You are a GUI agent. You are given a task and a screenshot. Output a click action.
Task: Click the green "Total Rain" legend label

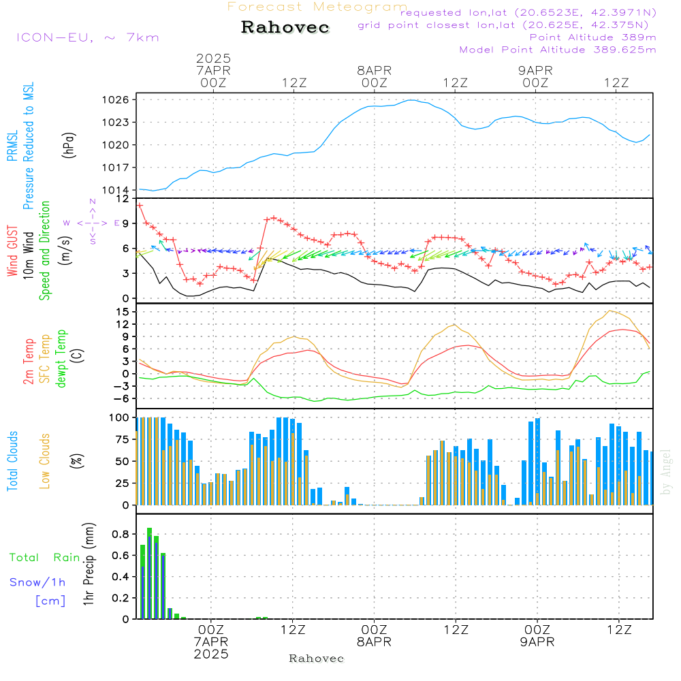coord(45,558)
